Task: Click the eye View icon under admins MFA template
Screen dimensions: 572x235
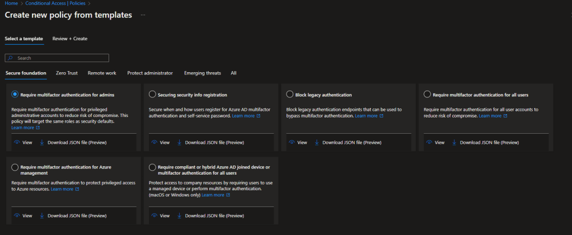Action: (15, 143)
